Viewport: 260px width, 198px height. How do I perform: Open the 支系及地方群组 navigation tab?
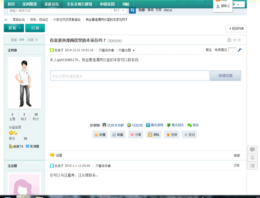(x=79, y=4)
